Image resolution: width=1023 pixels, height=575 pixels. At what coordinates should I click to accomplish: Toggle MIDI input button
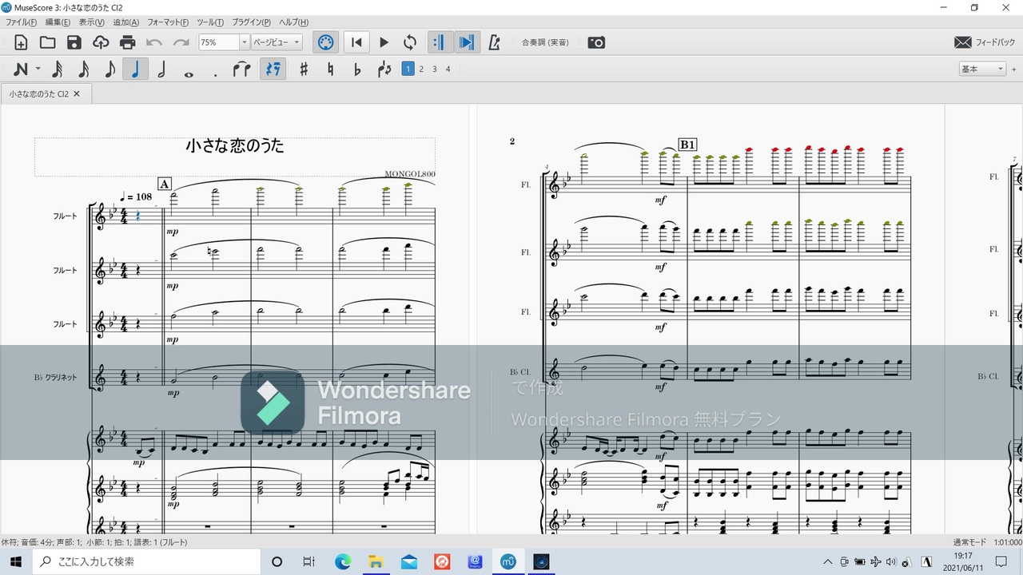point(325,42)
